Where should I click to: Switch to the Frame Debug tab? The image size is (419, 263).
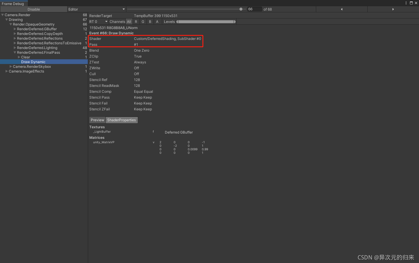point(14,4)
